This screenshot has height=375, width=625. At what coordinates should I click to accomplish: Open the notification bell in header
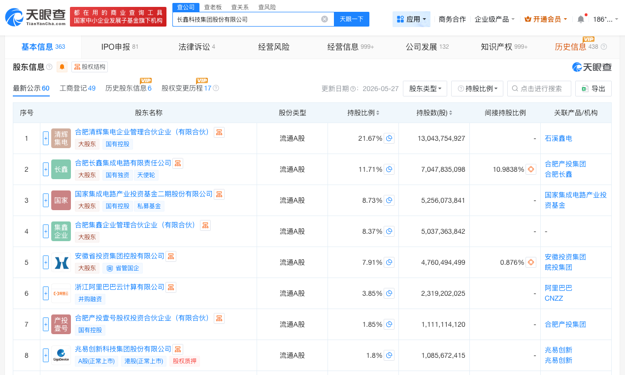pos(581,19)
